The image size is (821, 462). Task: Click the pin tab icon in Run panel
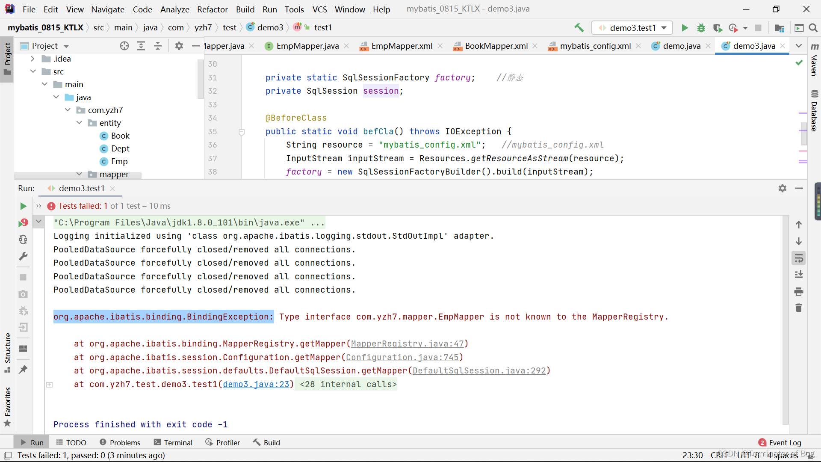tap(23, 370)
